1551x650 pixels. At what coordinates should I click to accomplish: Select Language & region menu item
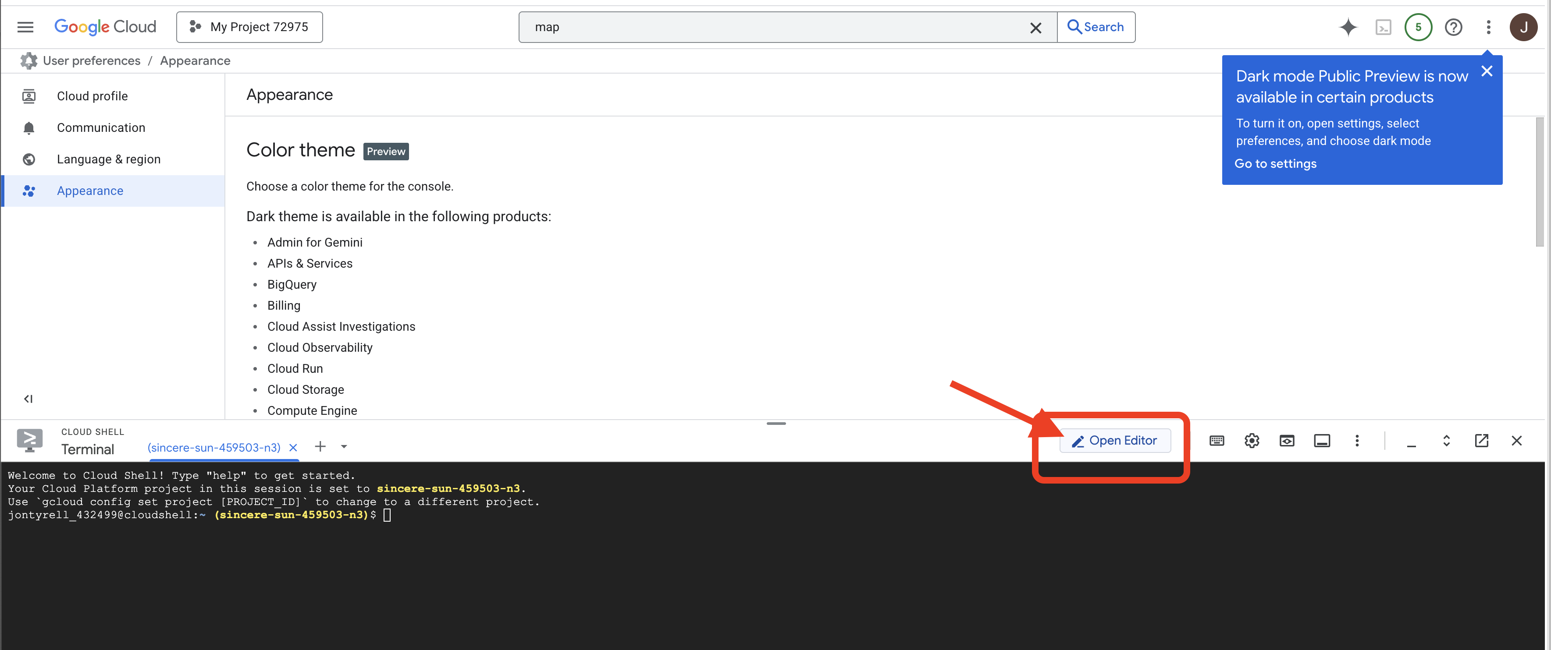click(108, 159)
